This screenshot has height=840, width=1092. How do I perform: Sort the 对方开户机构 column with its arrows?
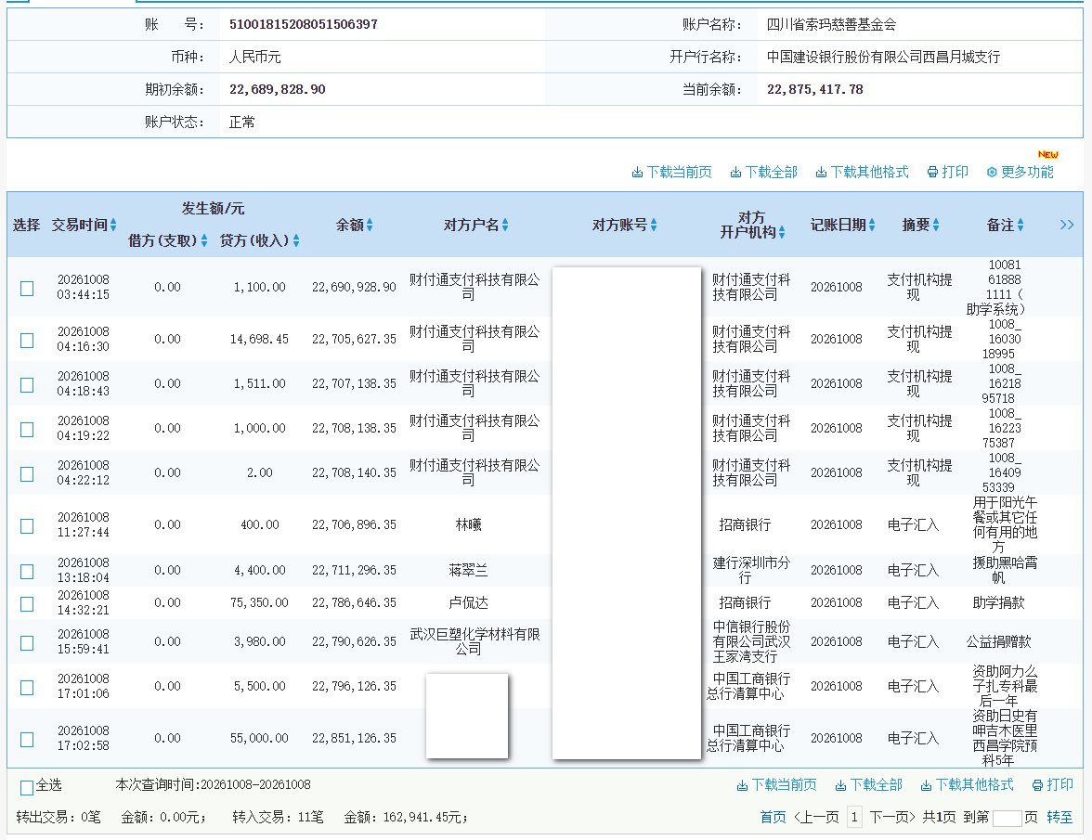(x=782, y=232)
